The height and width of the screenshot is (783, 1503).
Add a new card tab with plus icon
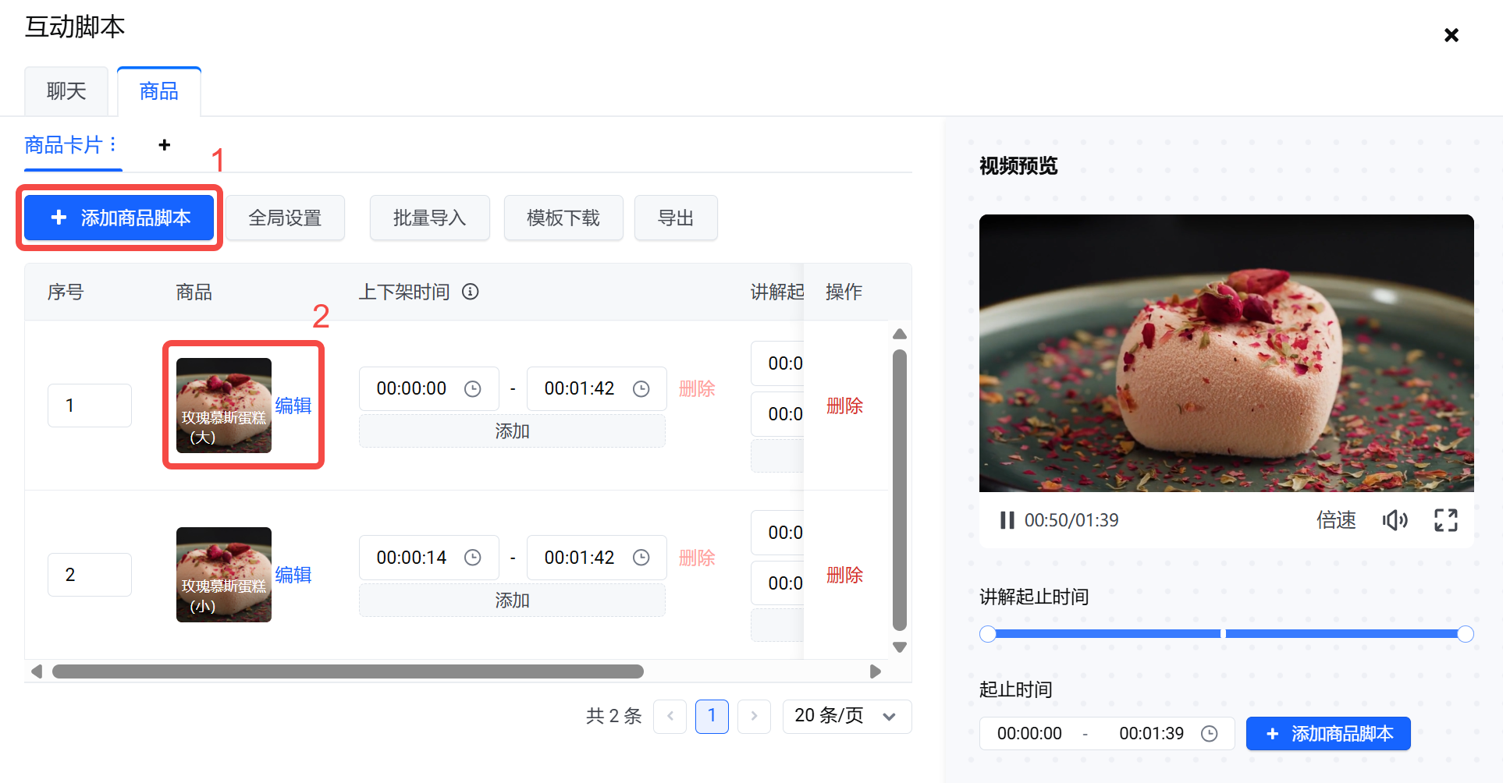pos(164,145)
